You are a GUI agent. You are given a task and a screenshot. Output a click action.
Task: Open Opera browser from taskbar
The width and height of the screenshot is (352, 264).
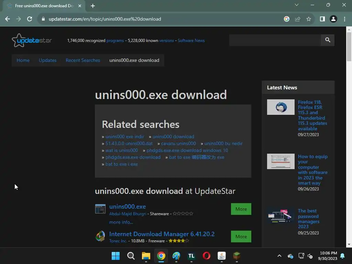click(207, 256)
